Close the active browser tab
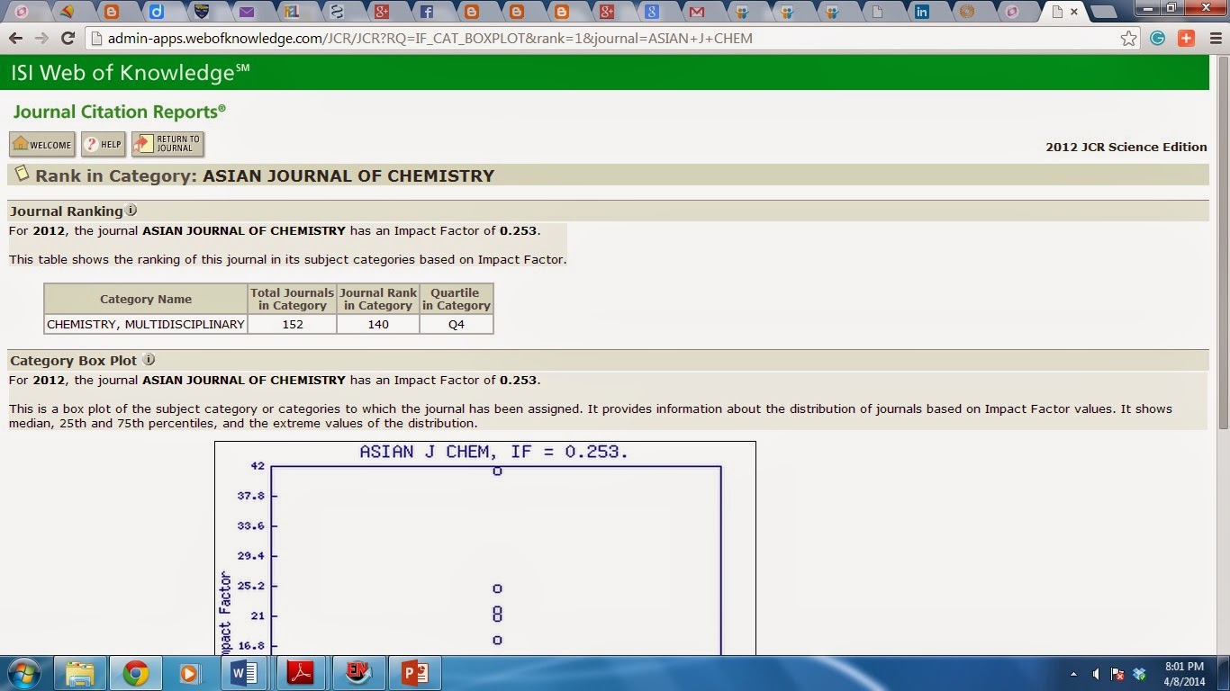The width and height of the screenshot is (1230, 691). pyautogui.click(x=1074, y=12)
